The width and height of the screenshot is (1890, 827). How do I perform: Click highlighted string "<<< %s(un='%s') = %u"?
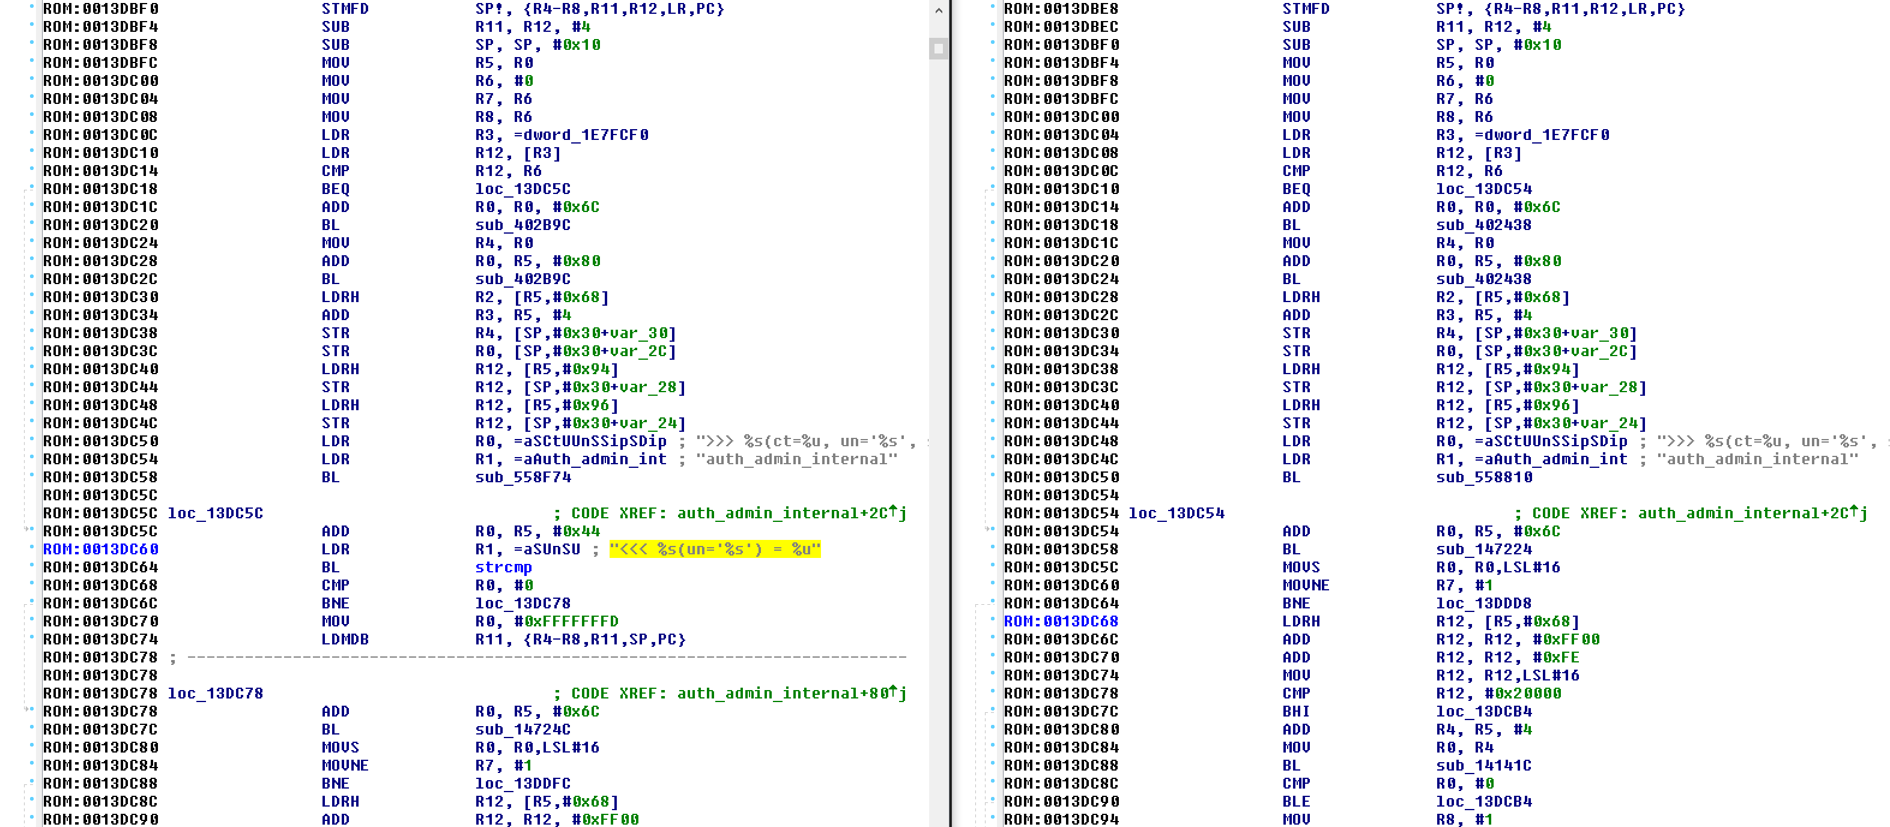click(x=715, y=549)
